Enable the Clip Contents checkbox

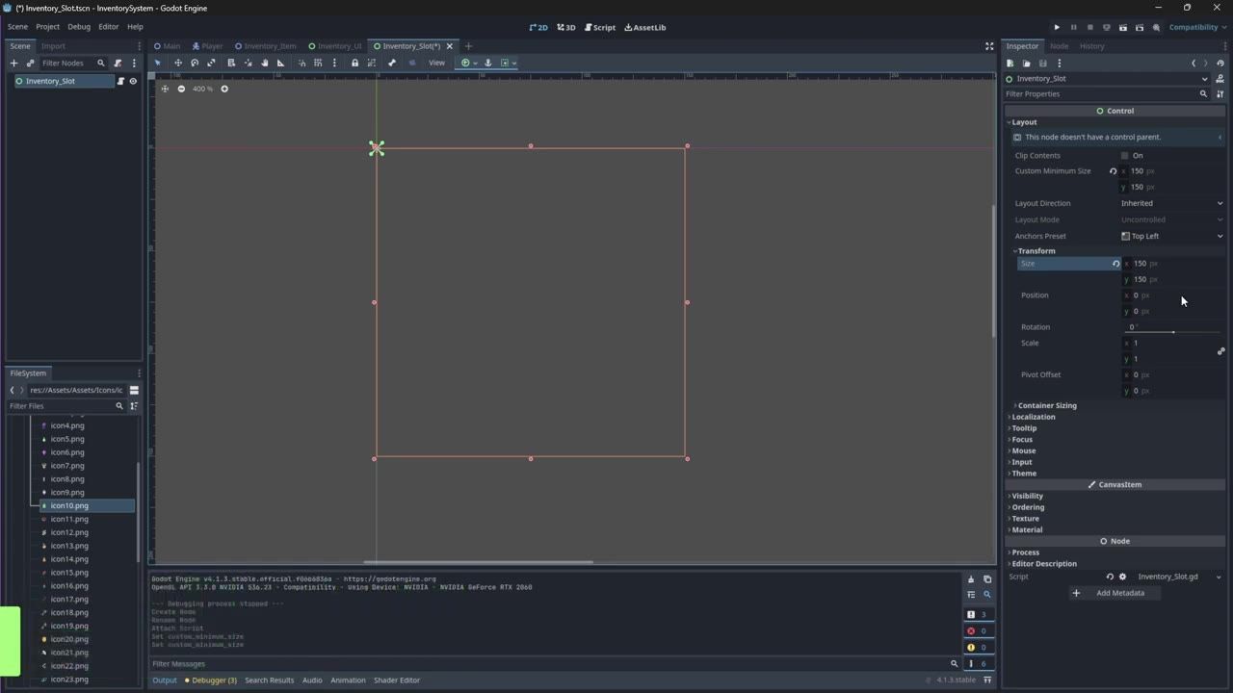click(x=1124, y=155)
